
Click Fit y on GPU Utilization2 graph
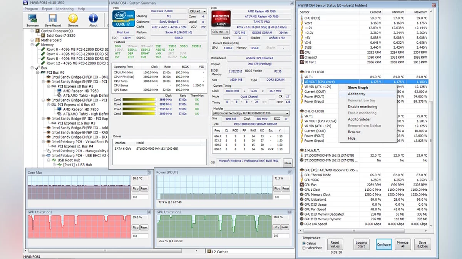pos(277,228)
